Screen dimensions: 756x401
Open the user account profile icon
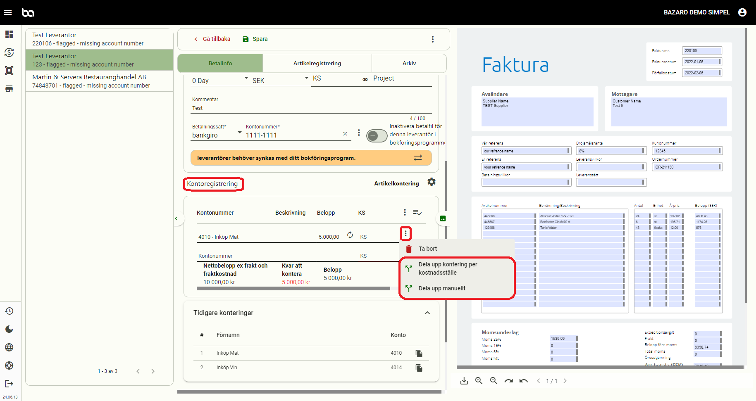coord(742,12)
